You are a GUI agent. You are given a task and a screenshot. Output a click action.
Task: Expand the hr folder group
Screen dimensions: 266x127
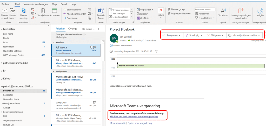[2, 71]
